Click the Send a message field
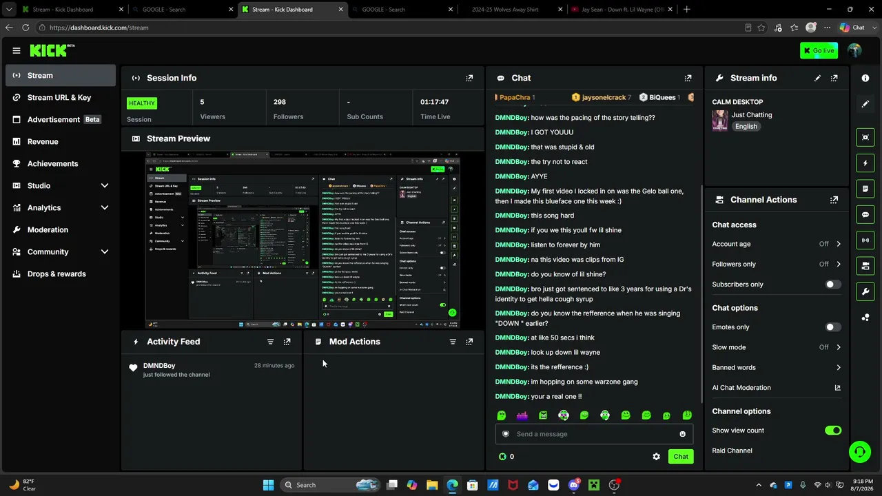 (x=594, y=434)
